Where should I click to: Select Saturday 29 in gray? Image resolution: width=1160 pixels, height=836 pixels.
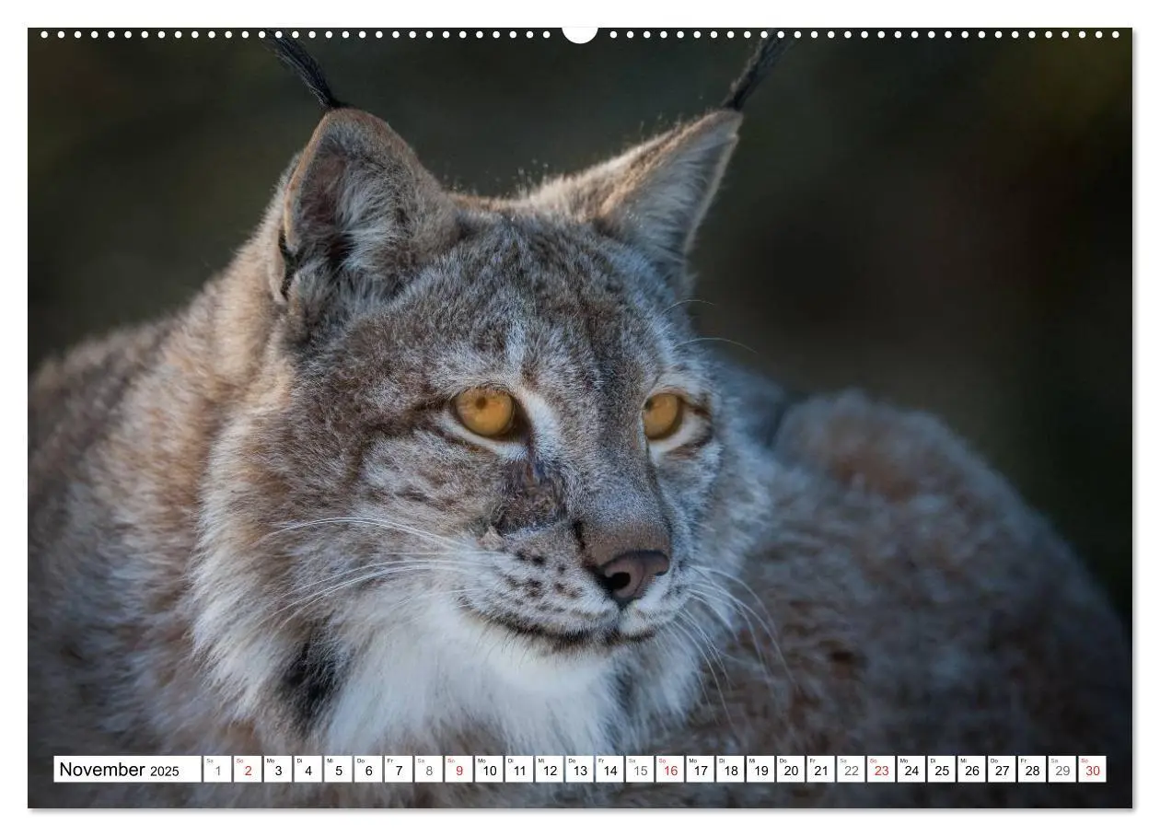click(x=1062, y=770)
